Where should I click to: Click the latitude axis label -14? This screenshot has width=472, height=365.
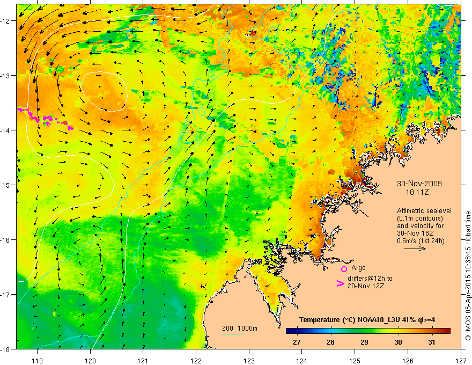(5, 130)
